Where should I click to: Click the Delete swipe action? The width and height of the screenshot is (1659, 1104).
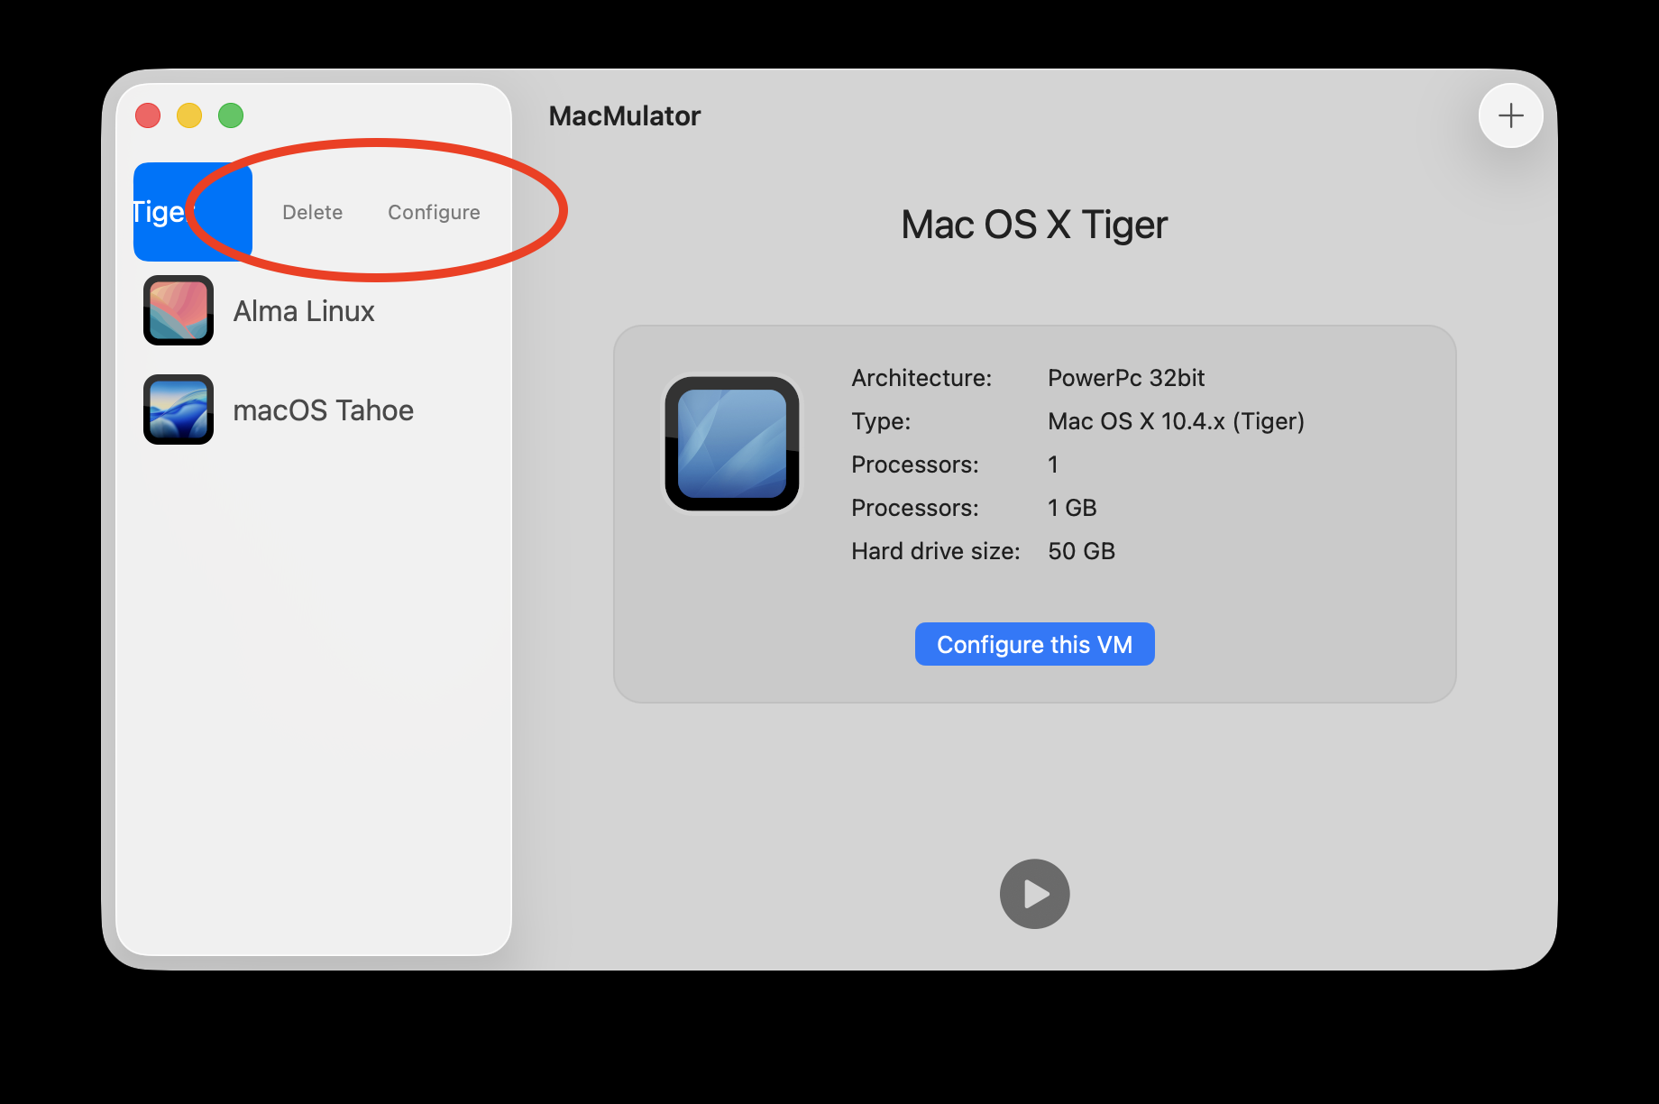(313, 212)
